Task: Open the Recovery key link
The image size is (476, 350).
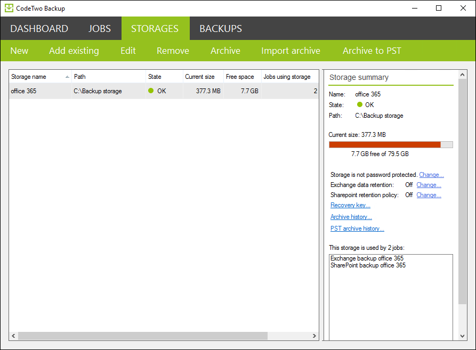Action: [350, 205]
